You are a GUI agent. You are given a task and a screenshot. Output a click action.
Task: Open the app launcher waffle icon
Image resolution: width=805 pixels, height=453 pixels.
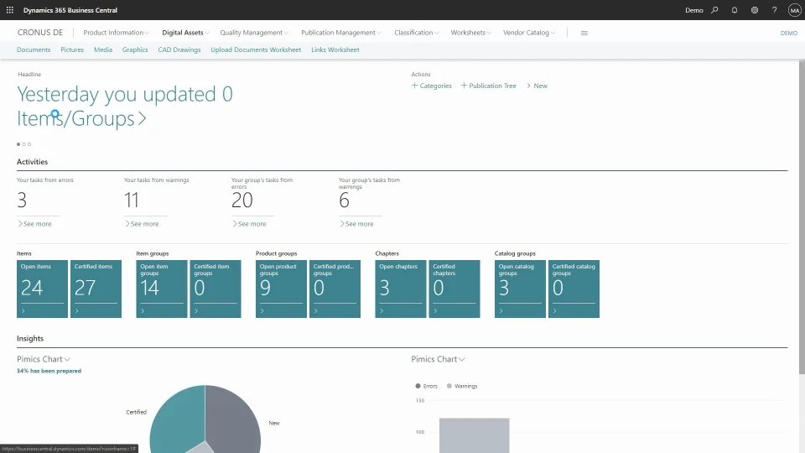click(x=10, y=10)
